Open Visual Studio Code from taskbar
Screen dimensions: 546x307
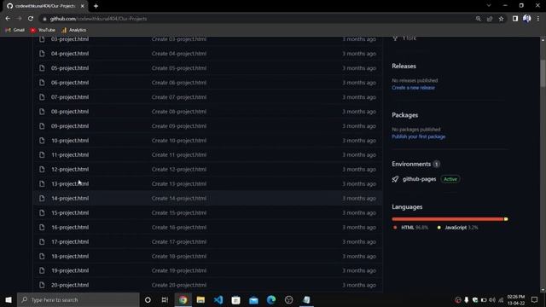pos(218,299)
